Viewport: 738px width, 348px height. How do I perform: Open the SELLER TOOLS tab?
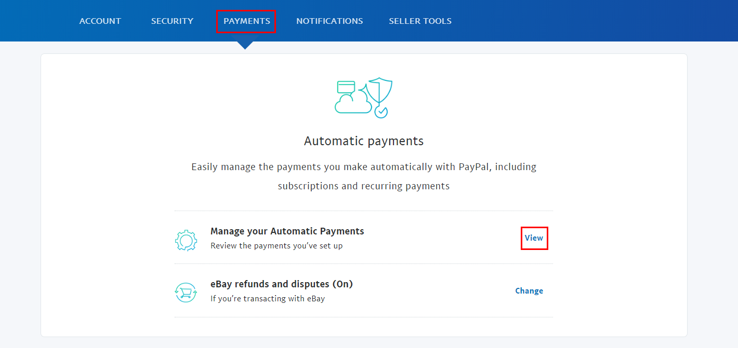coord(420,21)
